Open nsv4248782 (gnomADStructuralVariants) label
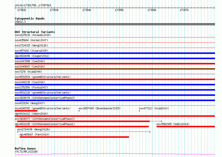This screenshot has height=157, width=222. pos(43,108)
